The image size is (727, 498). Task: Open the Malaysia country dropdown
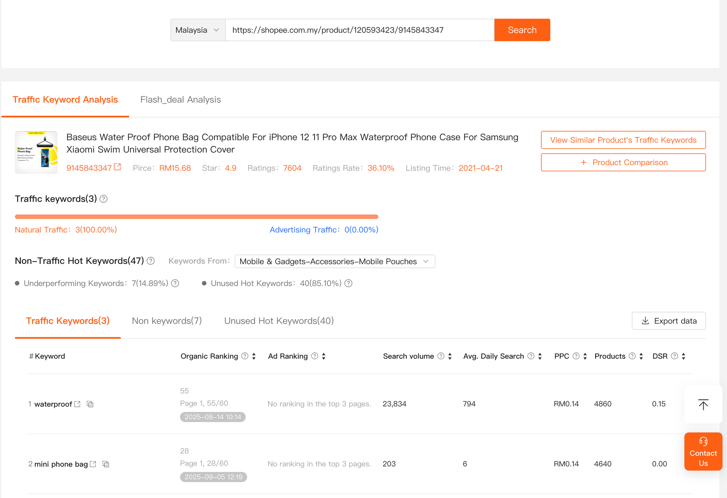[198, 30]
